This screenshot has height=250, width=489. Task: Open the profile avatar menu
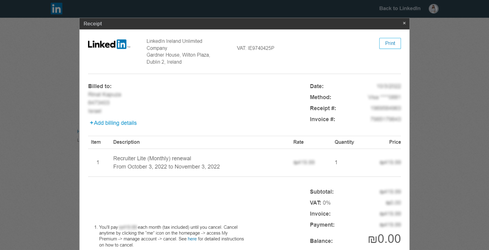[433, 9]
